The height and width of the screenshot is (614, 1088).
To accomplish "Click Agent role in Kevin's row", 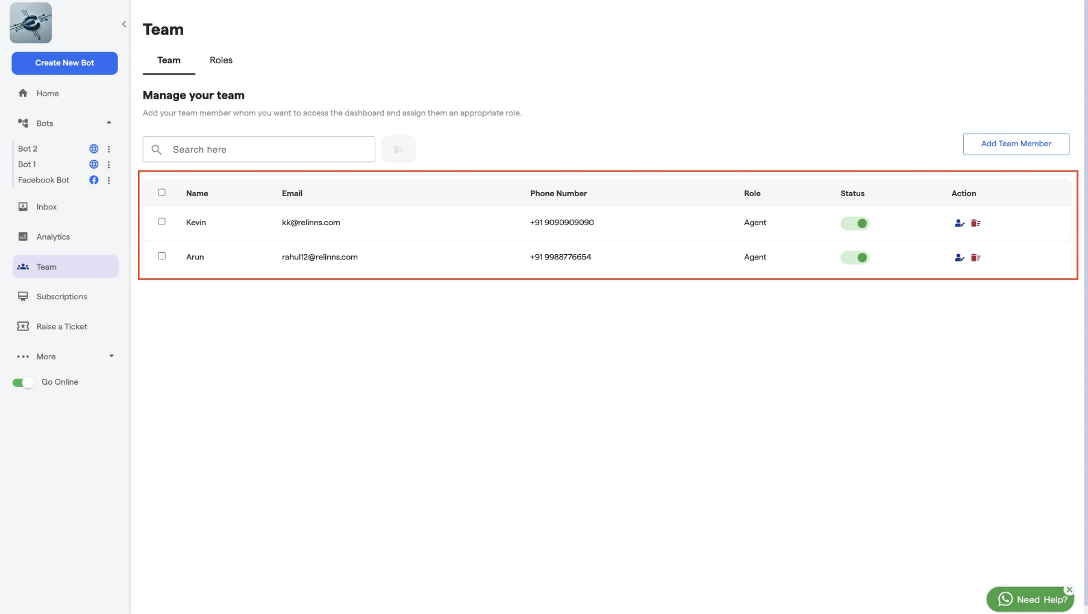I will point(755,223).
